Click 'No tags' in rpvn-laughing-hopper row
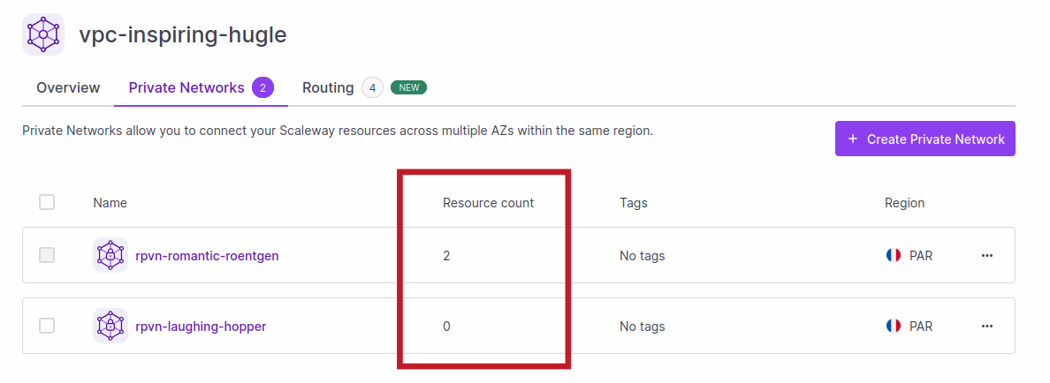The image size is (1050, 383). pyautogui.click(x=643, y=327)
